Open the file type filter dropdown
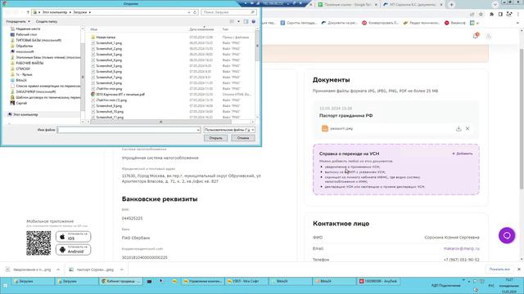The width and height of the screenshot is (524, 294). (229, 130)
